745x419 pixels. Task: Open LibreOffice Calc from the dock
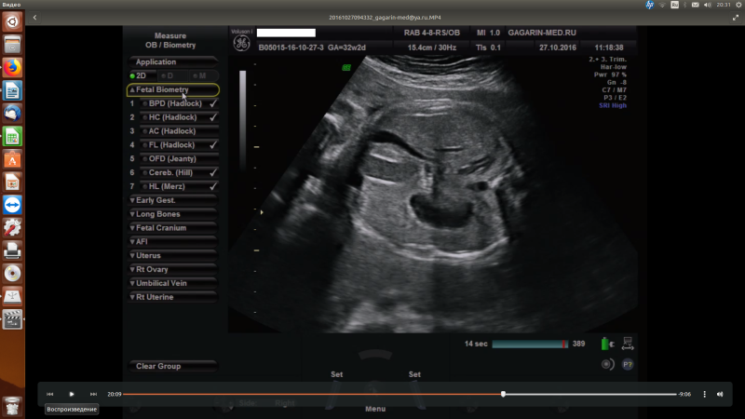click(x=12, y=136)
